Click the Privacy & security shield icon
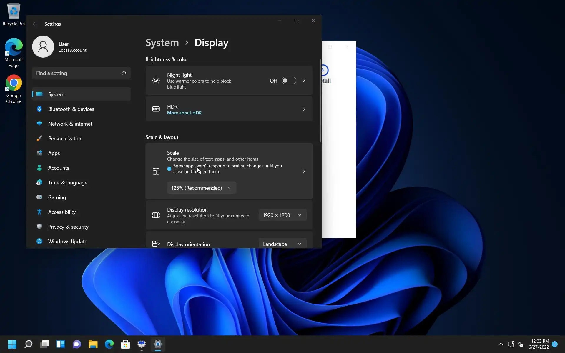The height and width of the screenshot is (353, 565). [39, 227]
